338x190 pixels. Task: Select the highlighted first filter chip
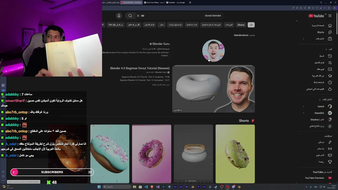point(251,25)
